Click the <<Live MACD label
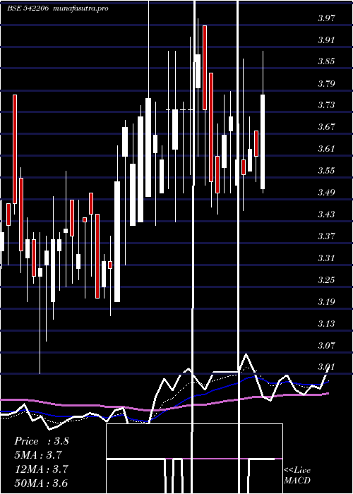353x494 pixels. (297, 476)
